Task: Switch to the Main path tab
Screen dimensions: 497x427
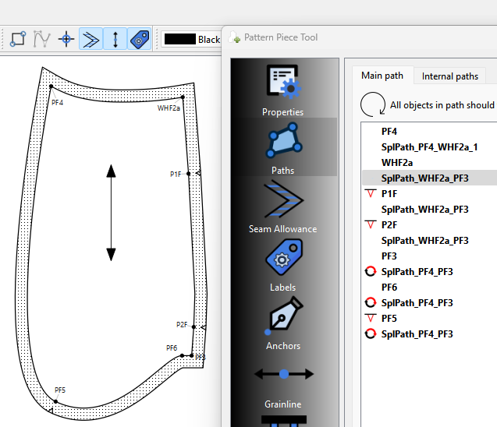Action: (x=382, y=76)
